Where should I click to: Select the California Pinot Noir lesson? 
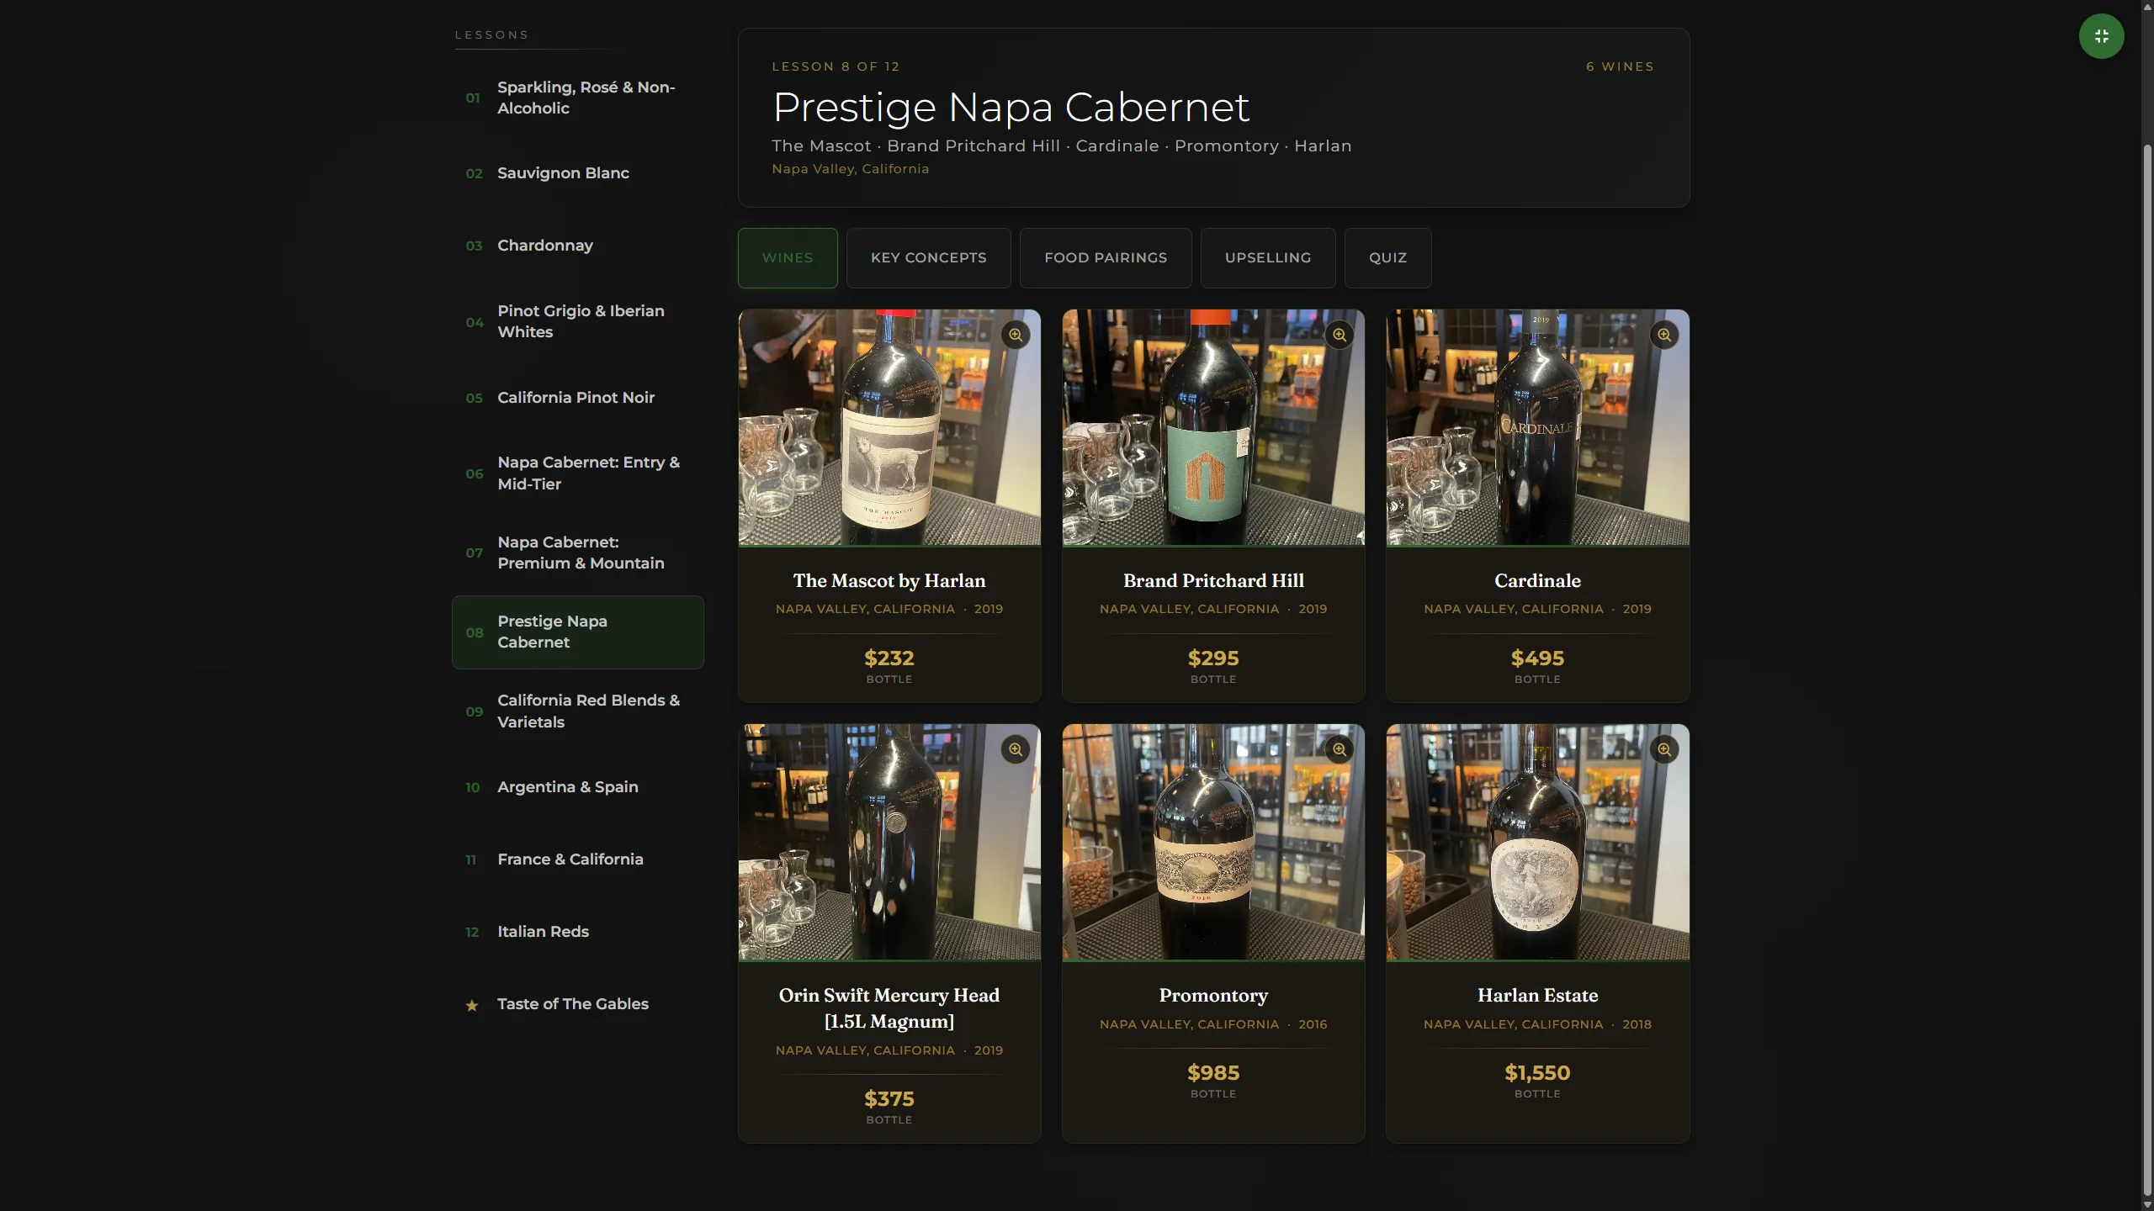578,398
